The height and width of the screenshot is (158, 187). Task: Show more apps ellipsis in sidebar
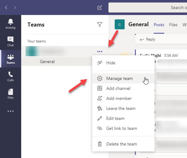point(11,111)
